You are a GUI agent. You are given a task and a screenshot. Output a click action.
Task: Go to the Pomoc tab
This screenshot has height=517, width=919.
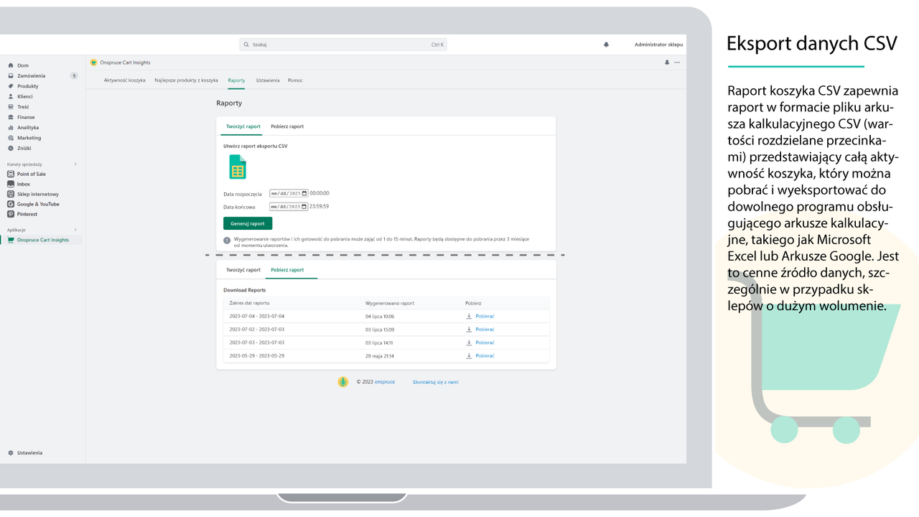point(295,80)
